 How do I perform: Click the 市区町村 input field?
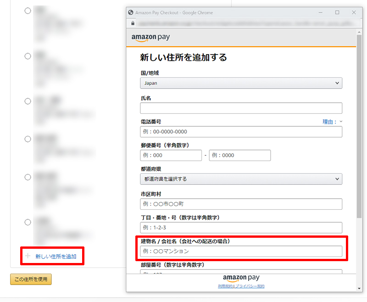[241, 204]
